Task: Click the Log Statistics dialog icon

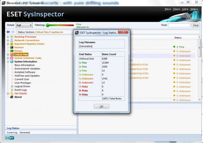Action: click(x=77, y=33)
